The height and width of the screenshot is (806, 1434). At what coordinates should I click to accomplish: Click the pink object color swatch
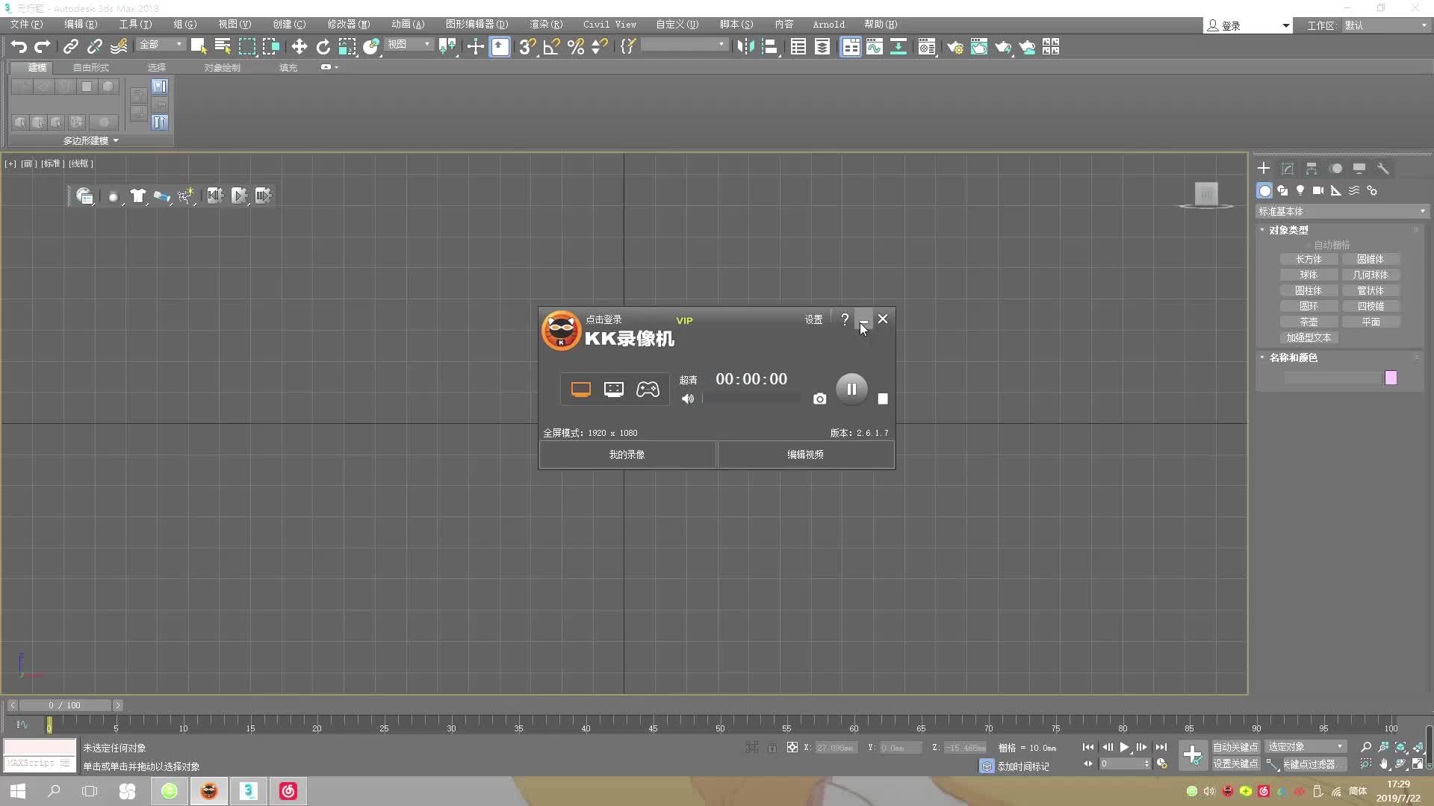[x=1391, y=378]
